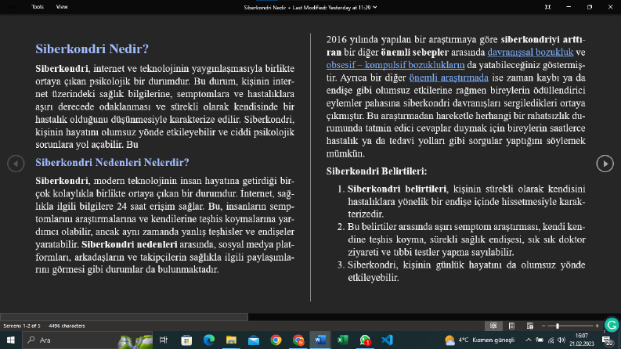Click the zoom in plus button
Image resolution: width=621 pixels, height=349 pixels.
coord(598,326)
